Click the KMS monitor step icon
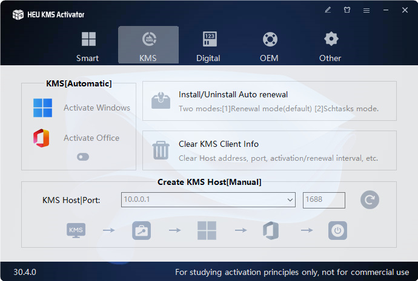418x281 pixels. [x=76, y=230]
